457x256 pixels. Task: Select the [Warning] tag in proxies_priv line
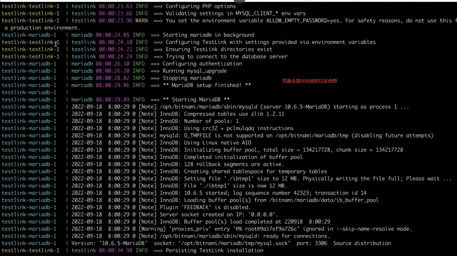(152, 229)
